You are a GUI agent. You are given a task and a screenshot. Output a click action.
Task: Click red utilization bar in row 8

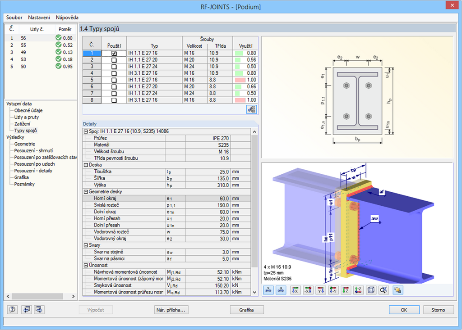point(240,100)
